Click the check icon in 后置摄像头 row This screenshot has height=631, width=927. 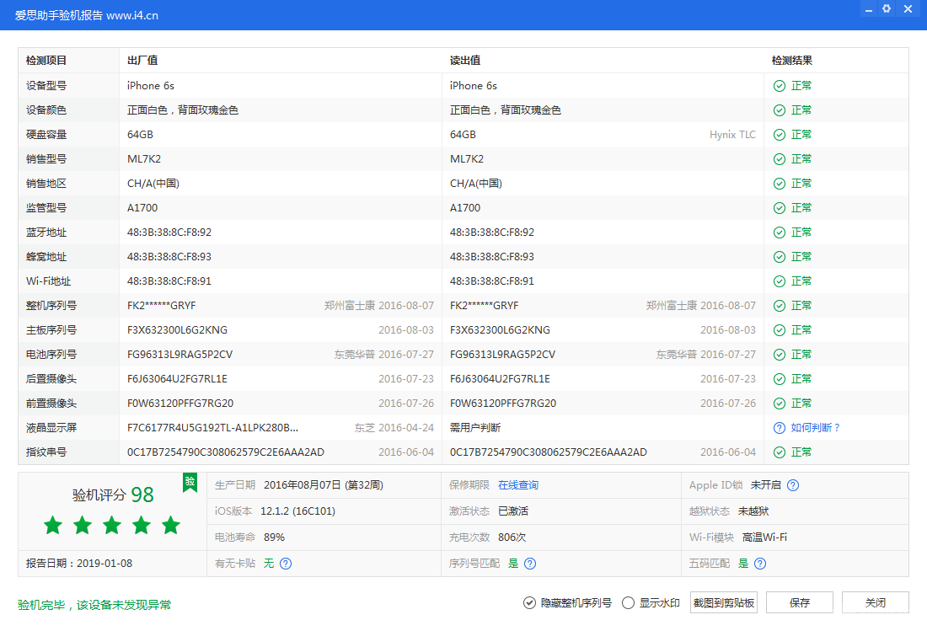(780, 379)
